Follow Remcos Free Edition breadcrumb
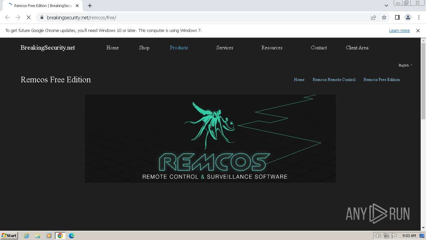This screenshot has width=426, height=240. pyautogui.click(x=382, y=80)
